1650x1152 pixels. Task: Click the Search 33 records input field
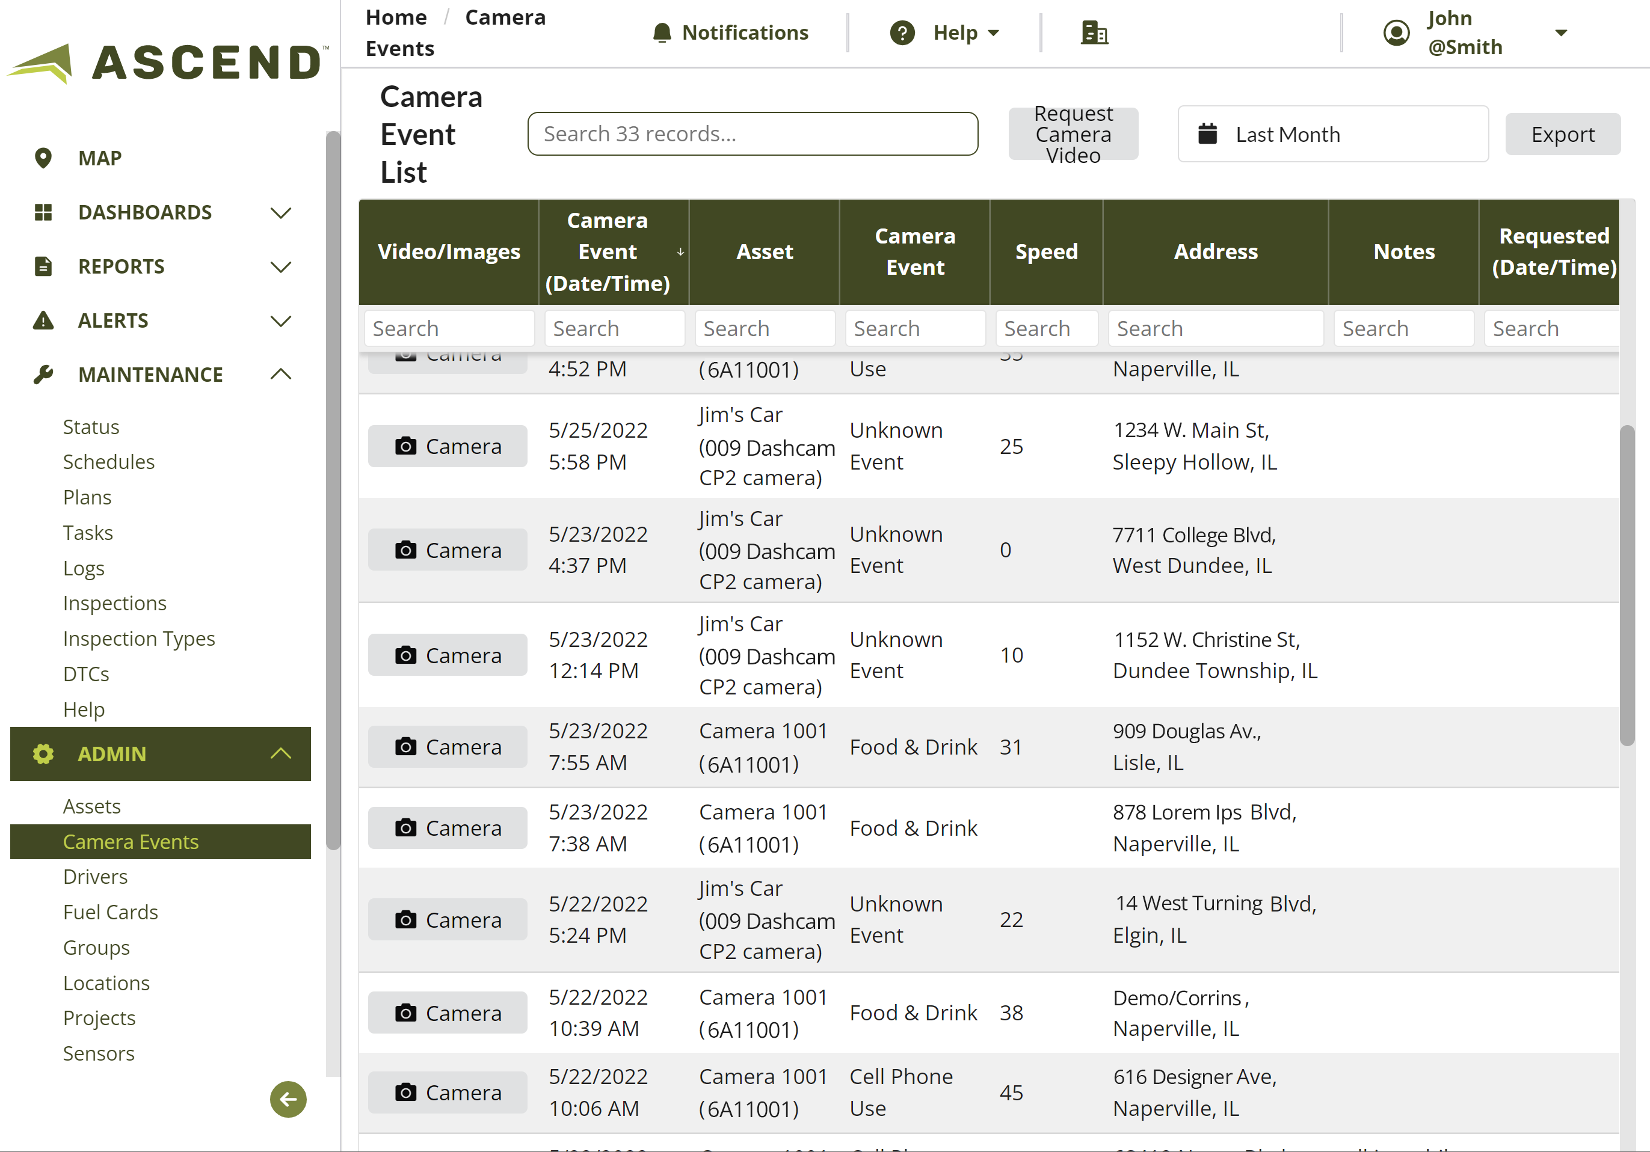click(752, 133)
